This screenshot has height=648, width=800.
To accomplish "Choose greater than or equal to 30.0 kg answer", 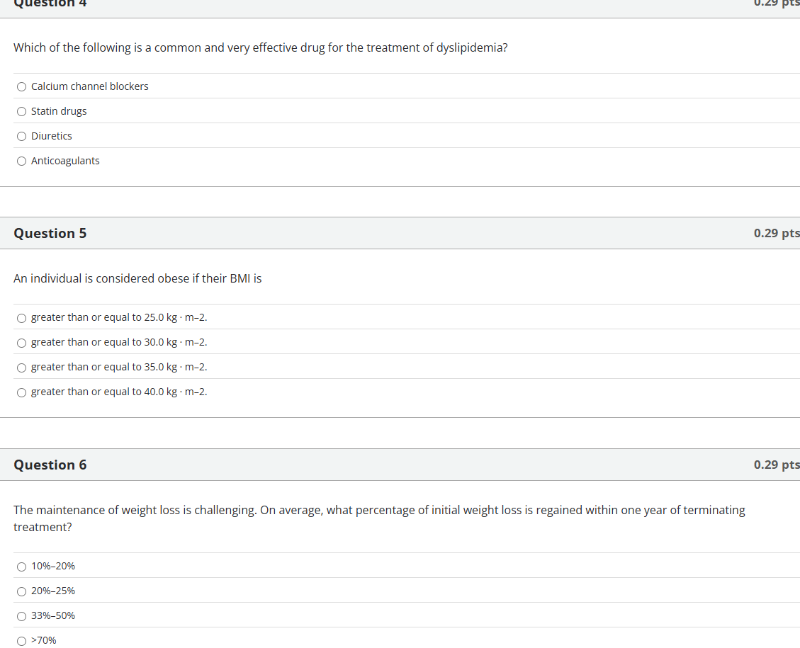I will [21, 343].
